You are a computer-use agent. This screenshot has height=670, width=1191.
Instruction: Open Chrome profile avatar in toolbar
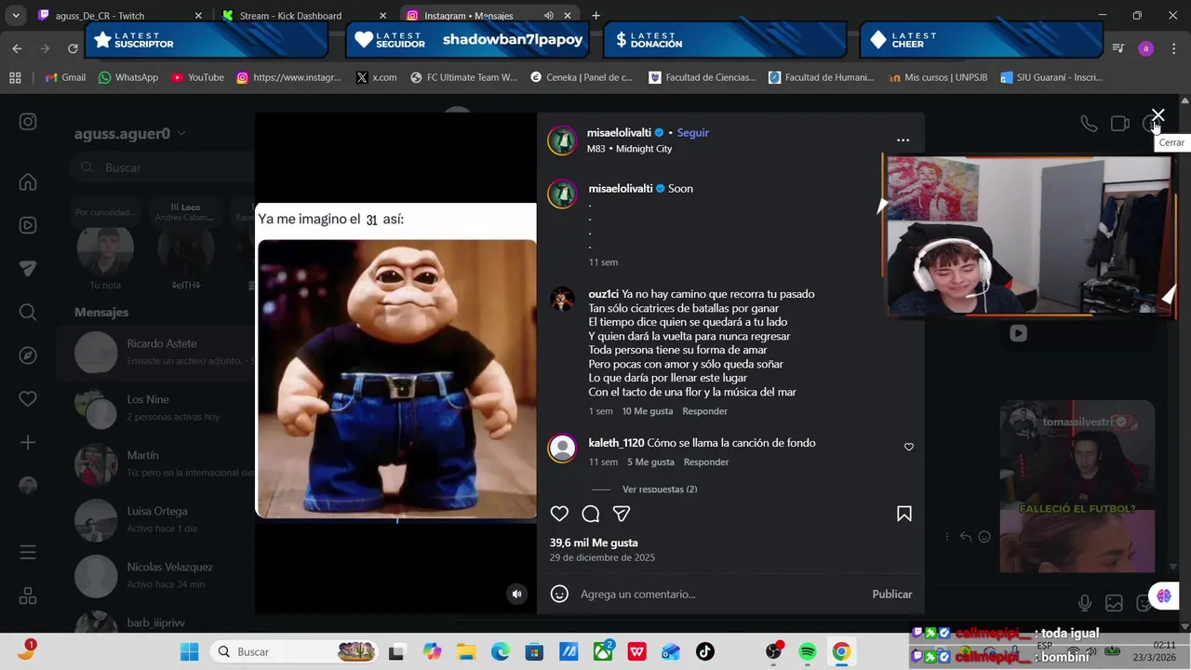(1145, 48)
